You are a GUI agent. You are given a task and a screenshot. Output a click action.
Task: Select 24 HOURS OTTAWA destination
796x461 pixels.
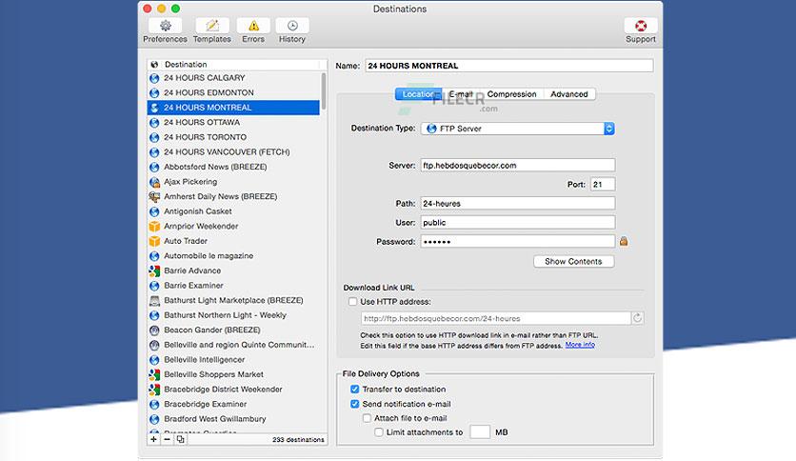pos(233,122)
